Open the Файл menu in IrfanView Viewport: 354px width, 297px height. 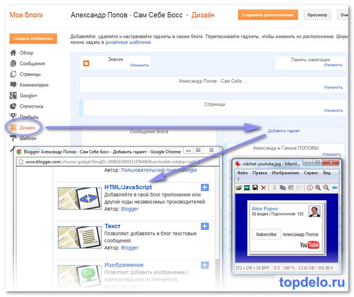click(x=242, y=173)
